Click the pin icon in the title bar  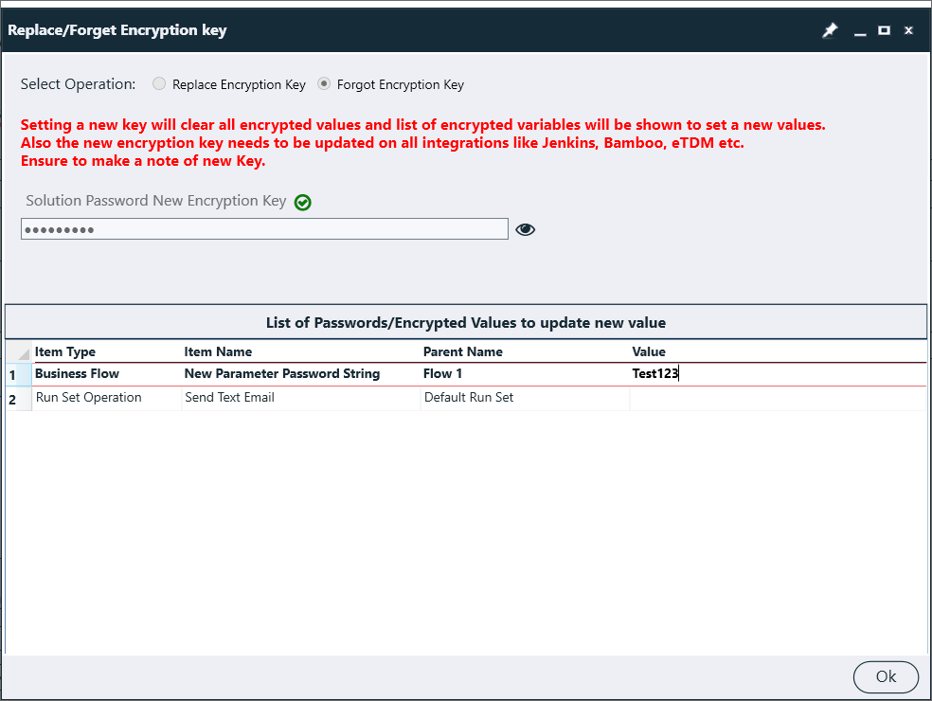click(830, 29)
